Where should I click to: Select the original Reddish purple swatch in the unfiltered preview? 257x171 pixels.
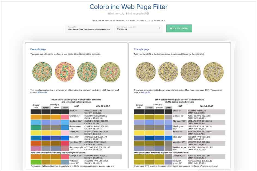36,148
